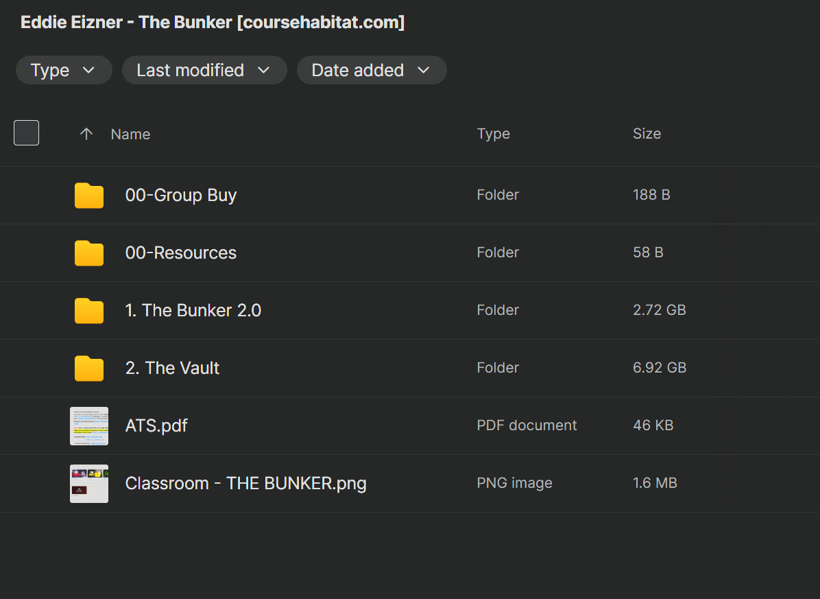Click the Type column header
Image resolution: width=820 pixels, height=599 pixels.
pyautogui.click(x=493, y=134)
